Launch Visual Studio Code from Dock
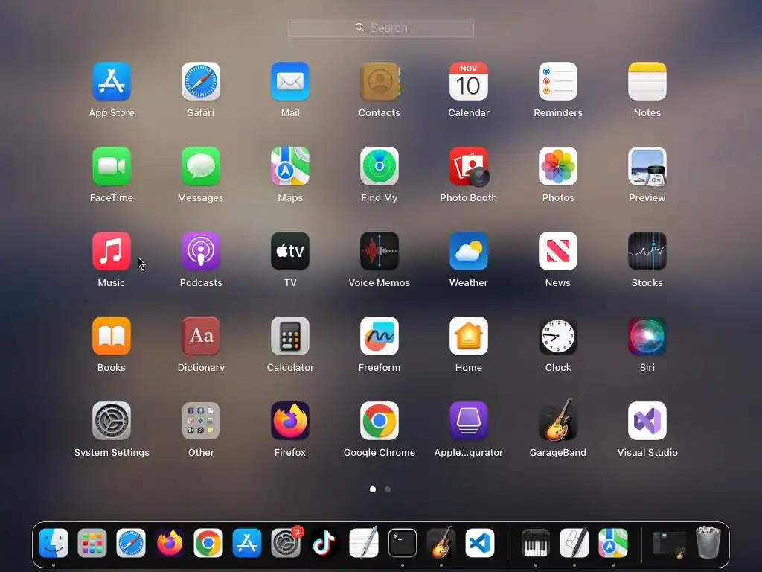 coord(480,543)
